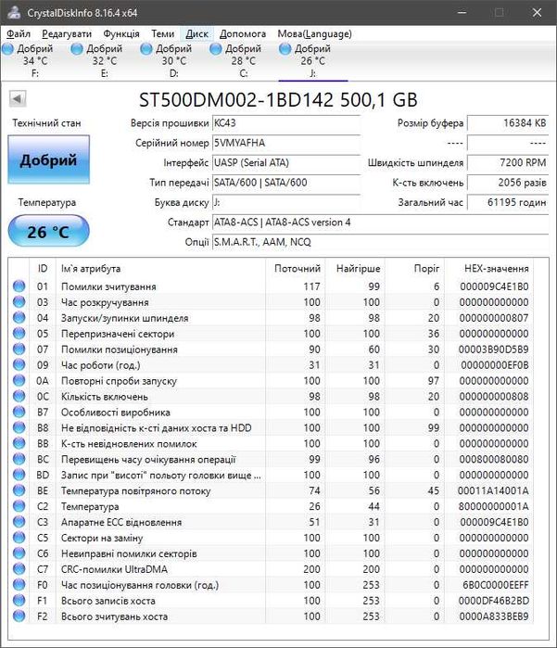Open the Теми menu
This screenshot has width=557, height=648.
click(162, 34)
